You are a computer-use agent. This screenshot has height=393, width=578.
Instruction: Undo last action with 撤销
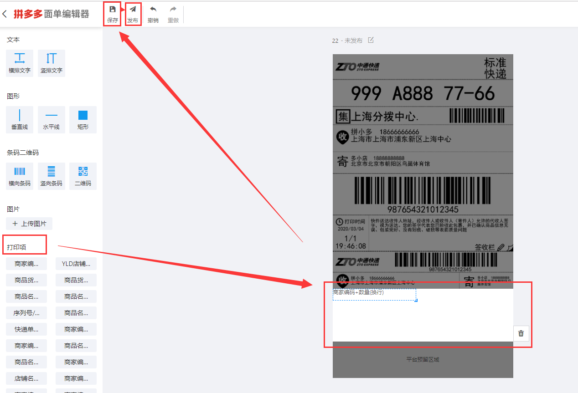(x=153, y=15)
